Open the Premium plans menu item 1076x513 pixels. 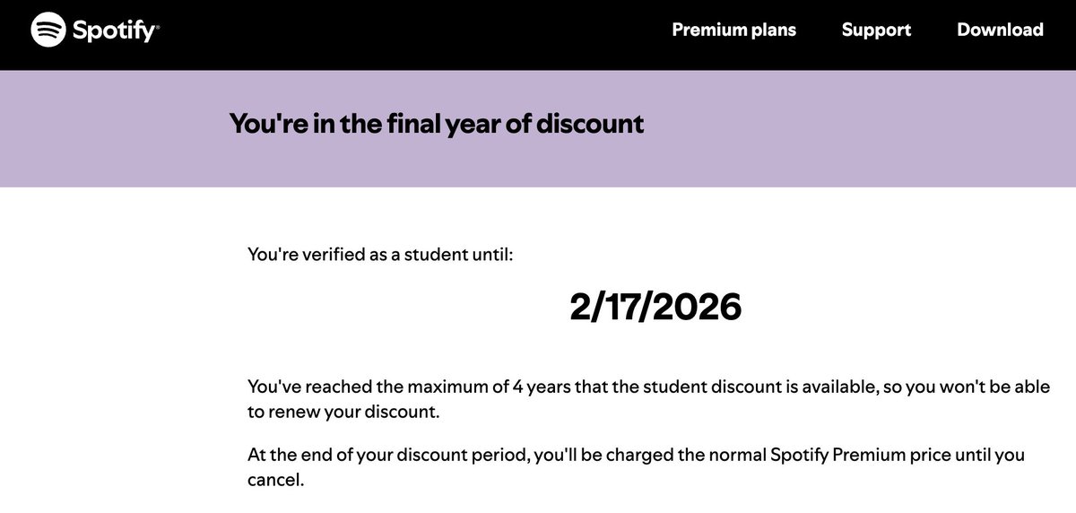point(733,30)
